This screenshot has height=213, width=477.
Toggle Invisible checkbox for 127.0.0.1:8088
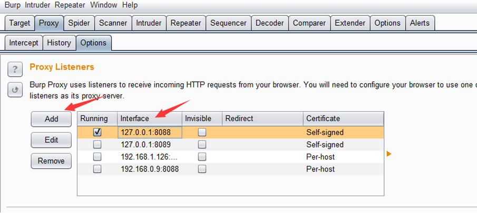[202, 132]
